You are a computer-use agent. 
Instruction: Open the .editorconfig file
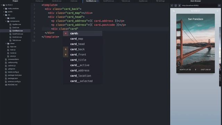[12, 62]
